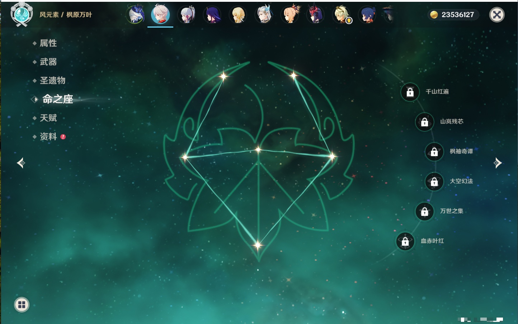The height and width of the screenshot is (324, 518).
Task: Switch to the orange-haired character portrait
Action: pos(290,15)
